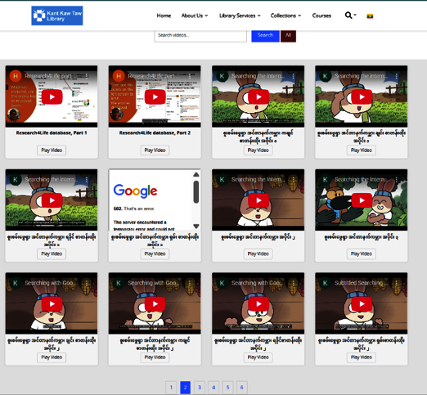Open three-dot menu on Subtitled Searching video

point(397,283)
